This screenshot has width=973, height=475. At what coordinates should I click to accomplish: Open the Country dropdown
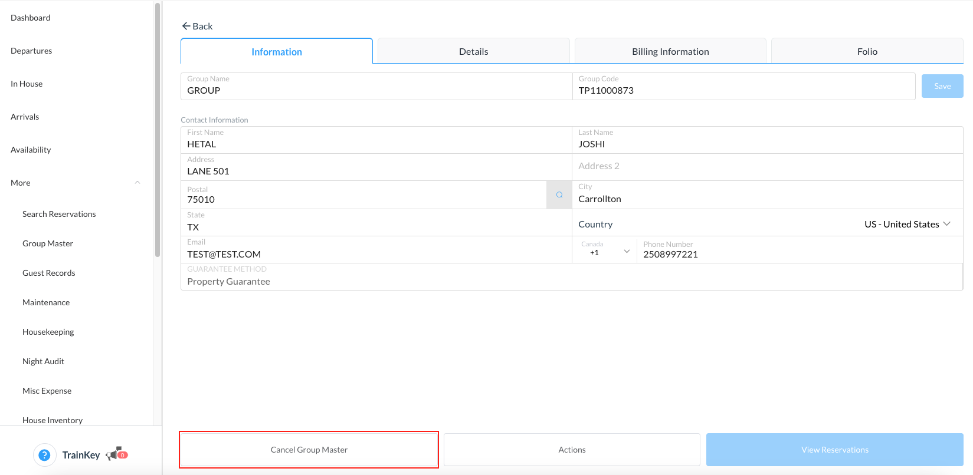pos(907,225)
